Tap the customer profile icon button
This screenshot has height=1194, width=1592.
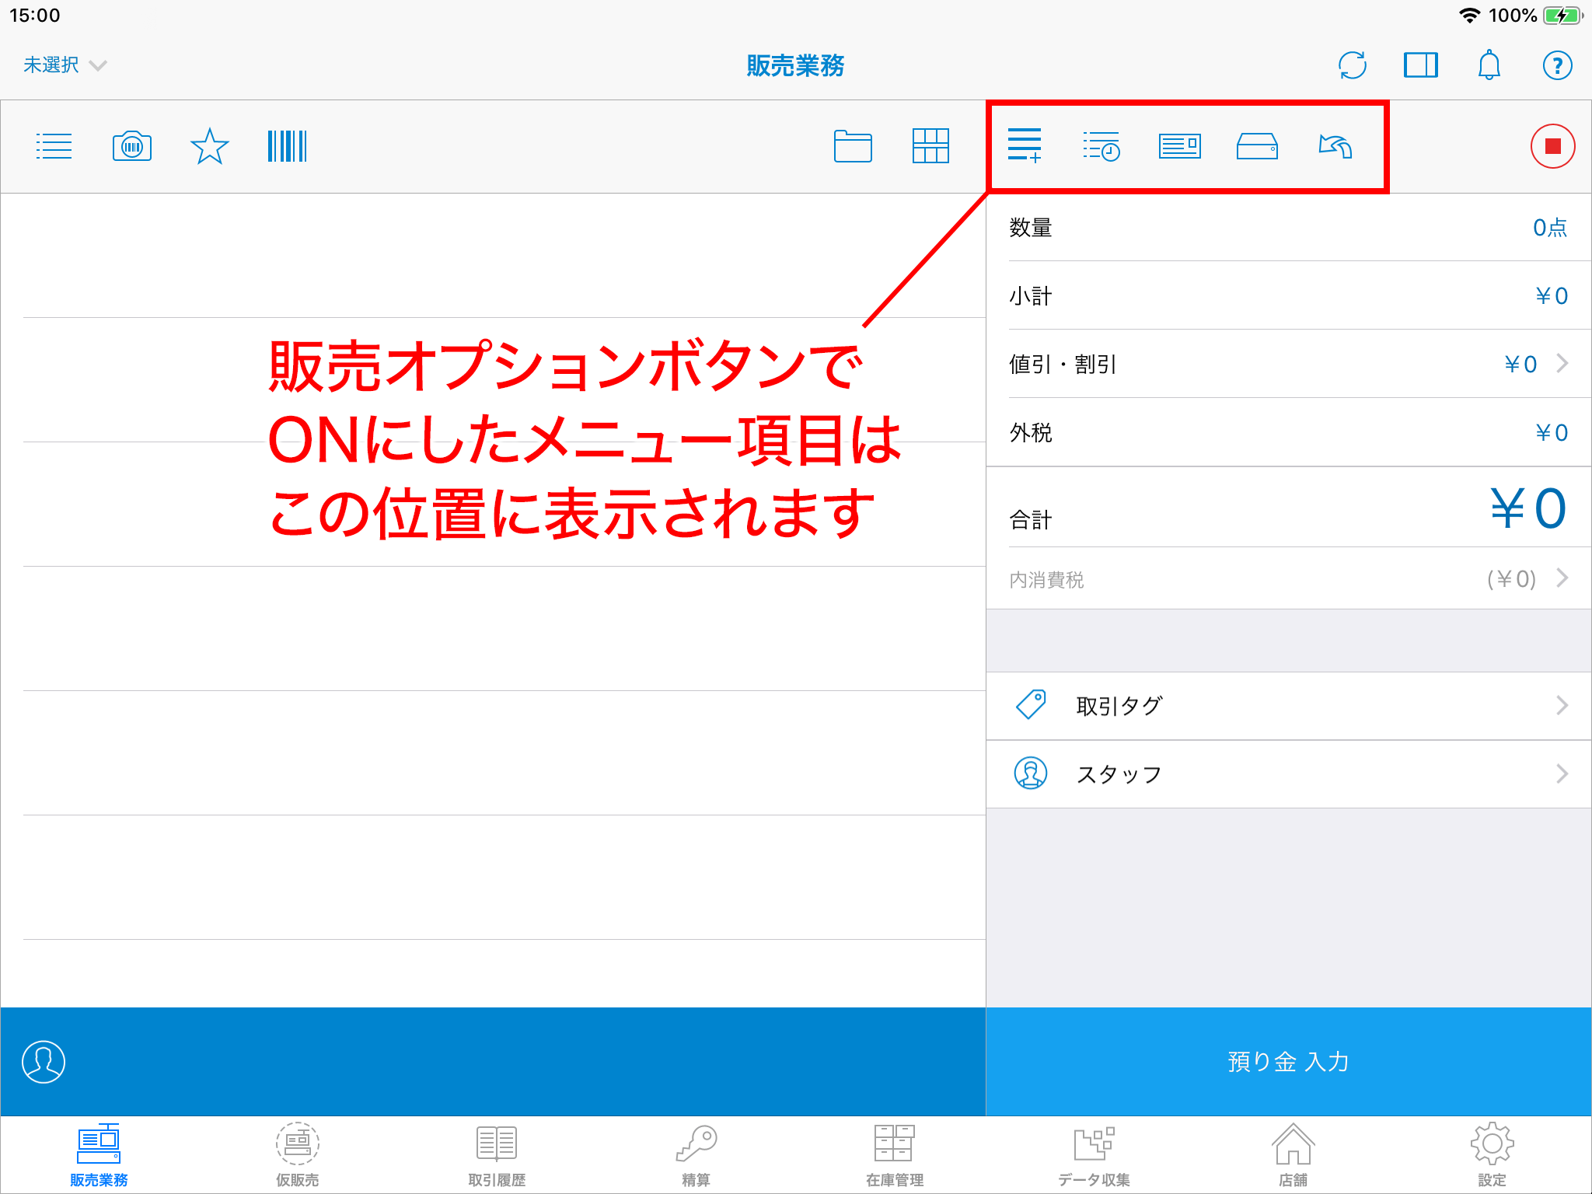pos(44,1062)
